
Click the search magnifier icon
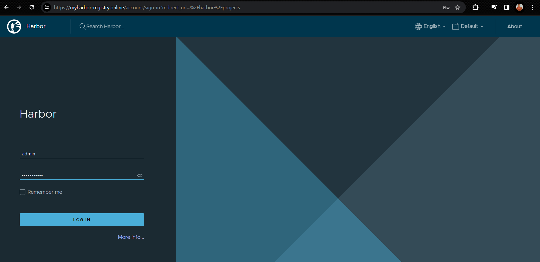(82, 26)
